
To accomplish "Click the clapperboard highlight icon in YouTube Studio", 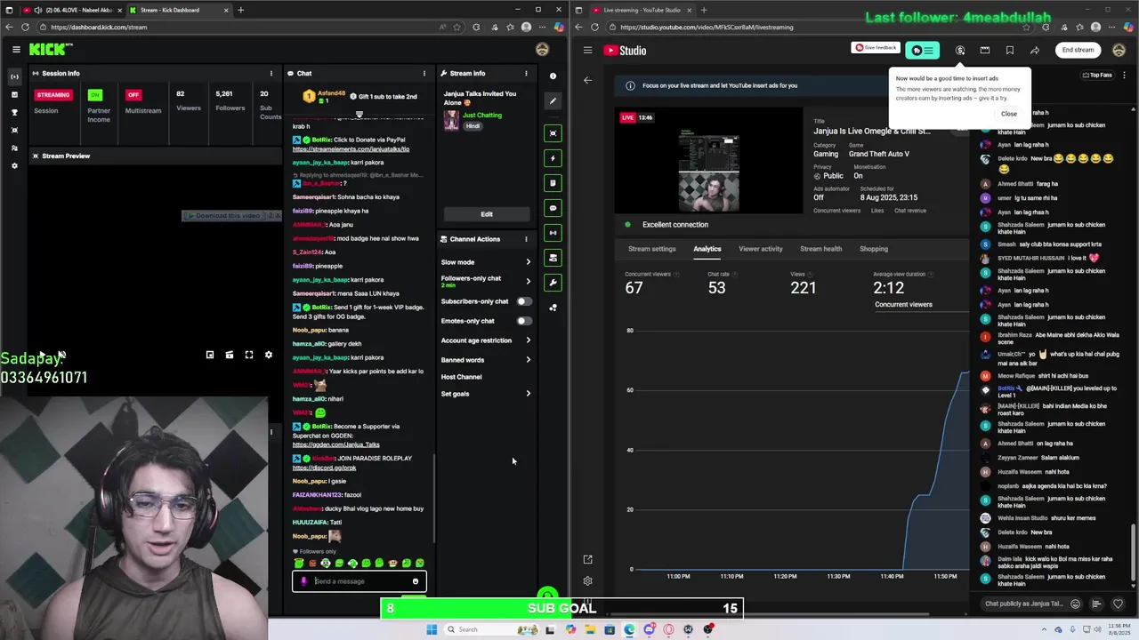I will coord(985,51).
